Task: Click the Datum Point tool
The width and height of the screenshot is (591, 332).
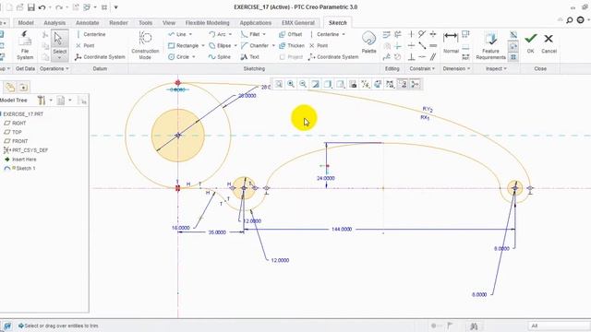Action: [x=85, y=45]
